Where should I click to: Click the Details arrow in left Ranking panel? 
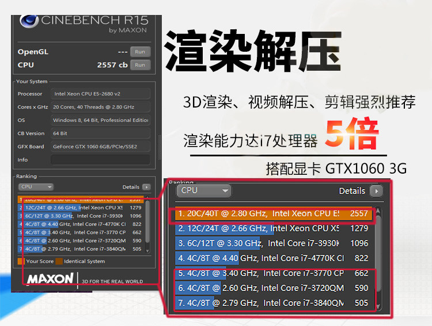click(x=146, y=187)
